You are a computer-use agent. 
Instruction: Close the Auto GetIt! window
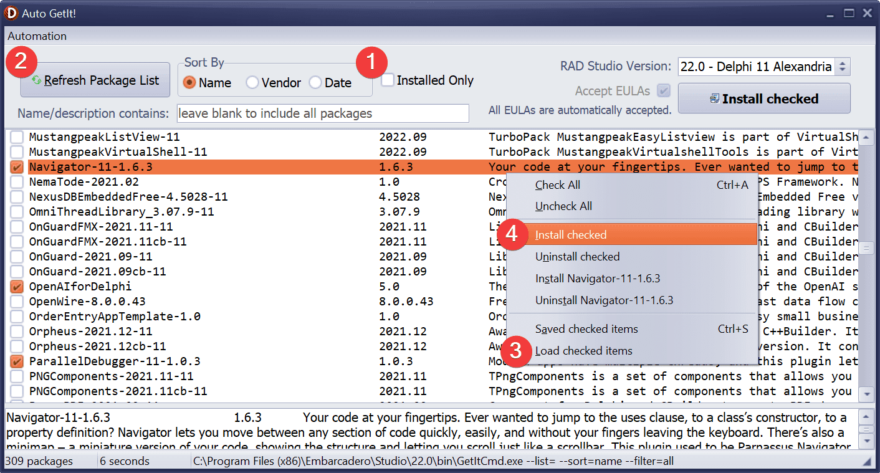click(x=867, y=13)
